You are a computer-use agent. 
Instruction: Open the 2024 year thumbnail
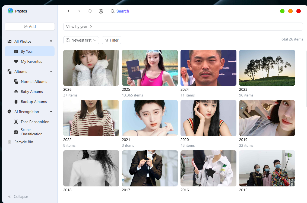(x=208, y=68)
